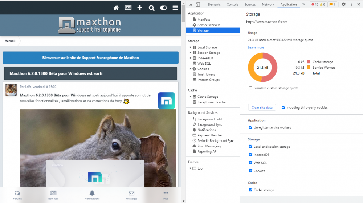Screen dimensions: 363x203
Task: Uncheck including third-party cookies
Action: tap(283, 107)
